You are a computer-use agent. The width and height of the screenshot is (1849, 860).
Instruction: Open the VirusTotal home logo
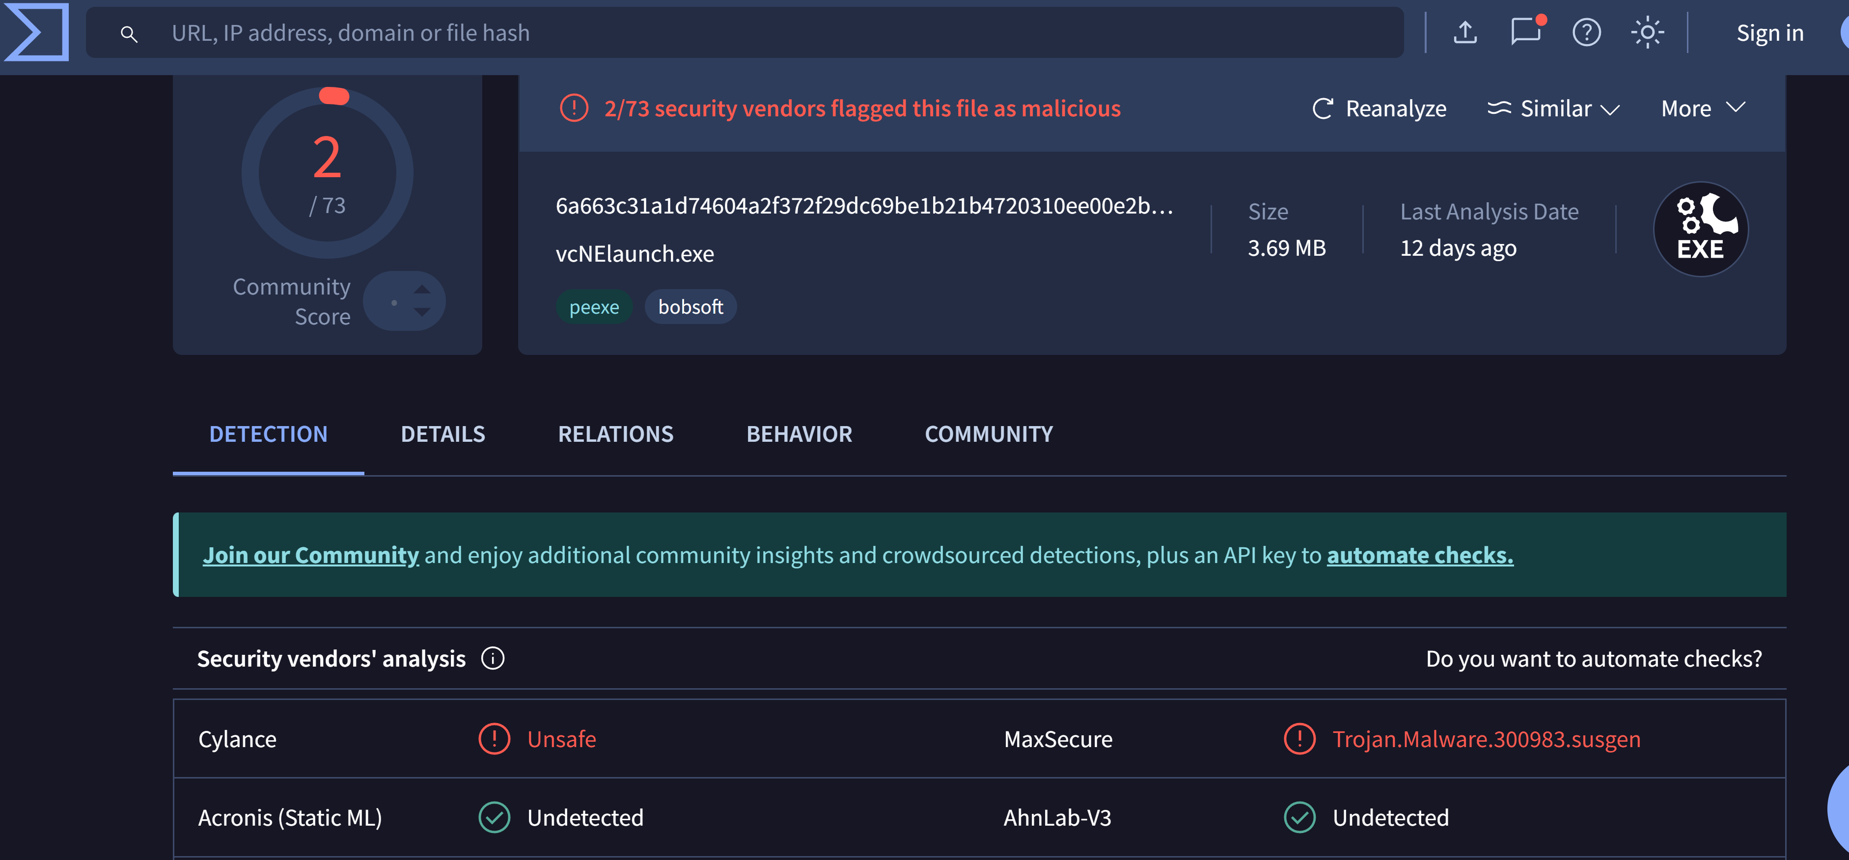point(36,31)
